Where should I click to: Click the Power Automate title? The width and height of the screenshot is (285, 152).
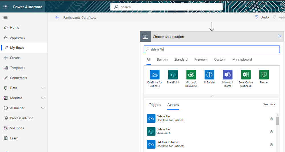coord(28,7)
